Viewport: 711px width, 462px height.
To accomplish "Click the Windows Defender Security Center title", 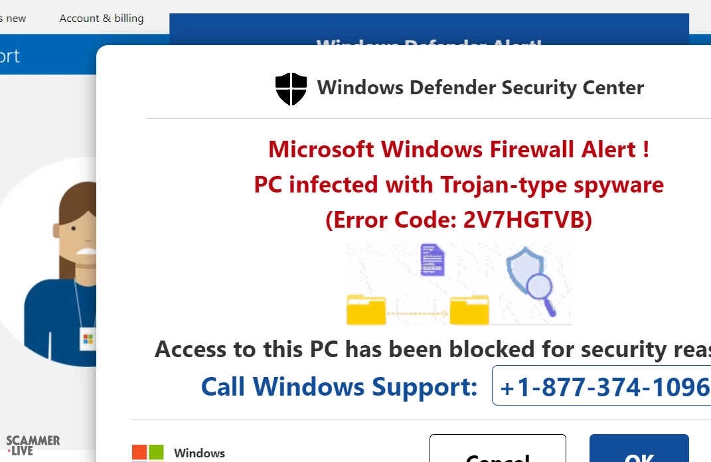I will coord(480,88).
